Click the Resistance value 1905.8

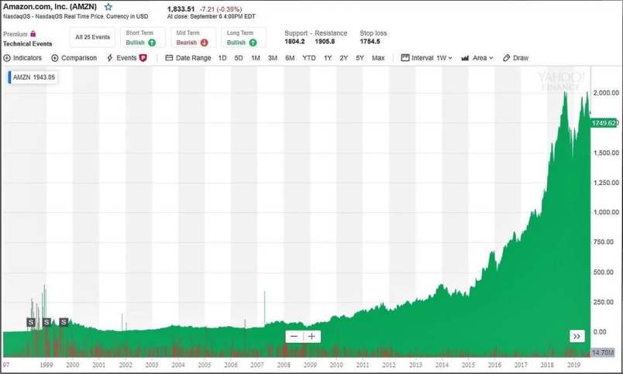(325, 41)
